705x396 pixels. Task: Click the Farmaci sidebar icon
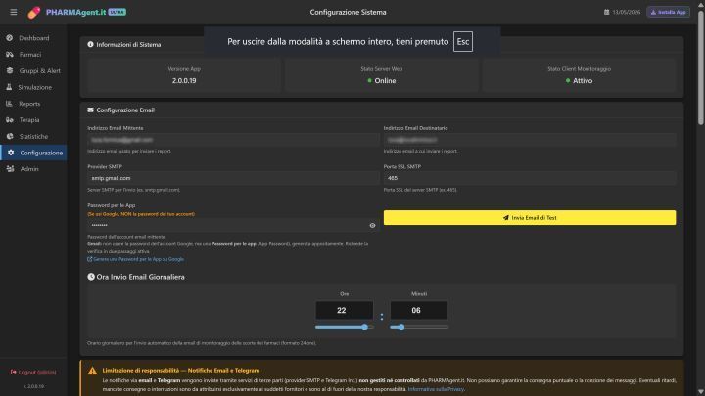tap(10, 55)
